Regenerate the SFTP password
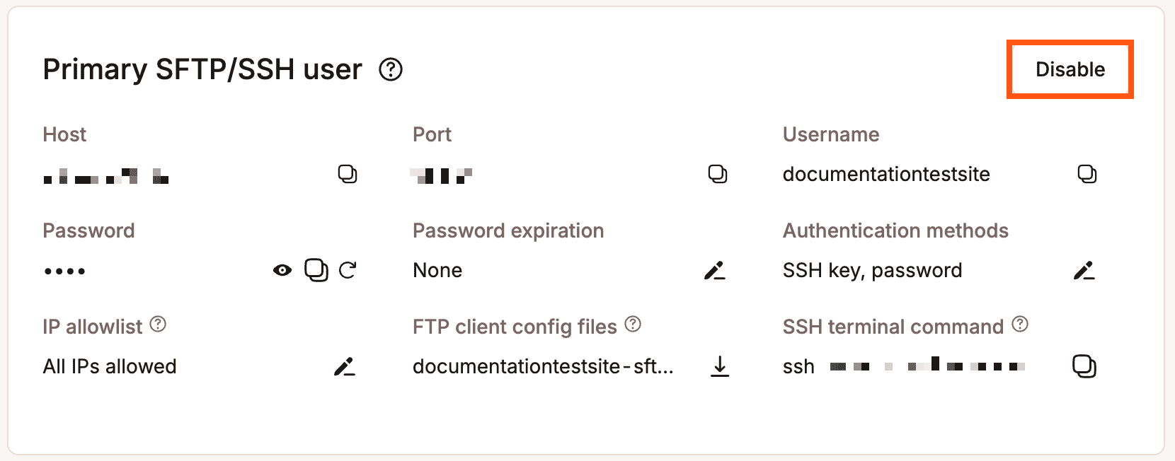 pyautogui.click(x=348, y=270)
